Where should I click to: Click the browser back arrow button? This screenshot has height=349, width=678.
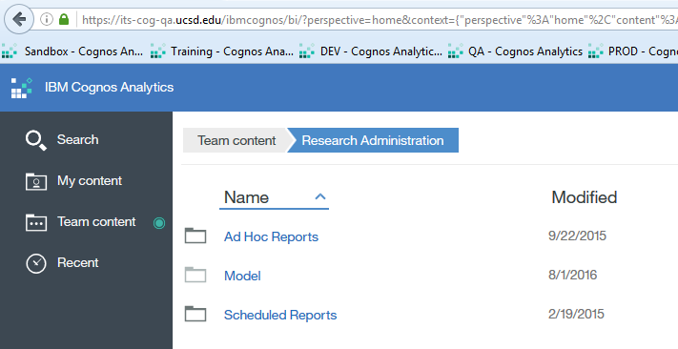[x=19, y=19]
